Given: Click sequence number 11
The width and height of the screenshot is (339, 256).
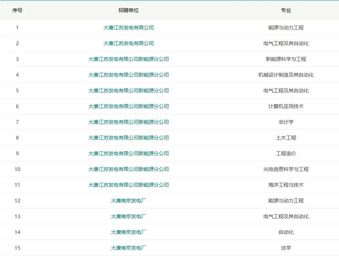Looking at the screenshot, I should [x=17, y=185].
